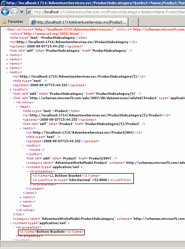The width and height of the screenshot is (185, 249).
Task: Click the IE icon on the open tab
Action: click(33, 22)
